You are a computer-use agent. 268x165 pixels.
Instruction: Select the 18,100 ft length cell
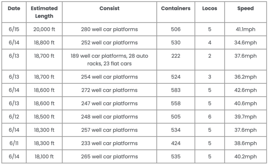[44, 157]
